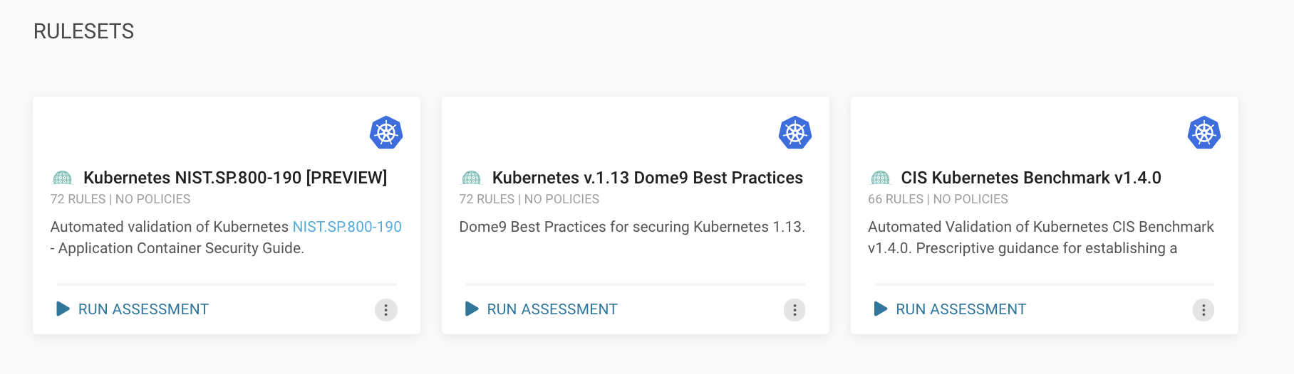This screenshot has height=374, width=1294.
Task: Open the Kubernetes v.1.13 Dome9 Best Practices title
Action: pyautogui.click(x=648, y=178)
